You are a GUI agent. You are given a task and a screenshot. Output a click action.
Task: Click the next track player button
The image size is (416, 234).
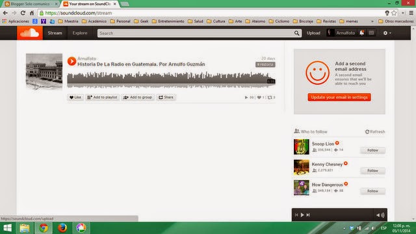308,215
